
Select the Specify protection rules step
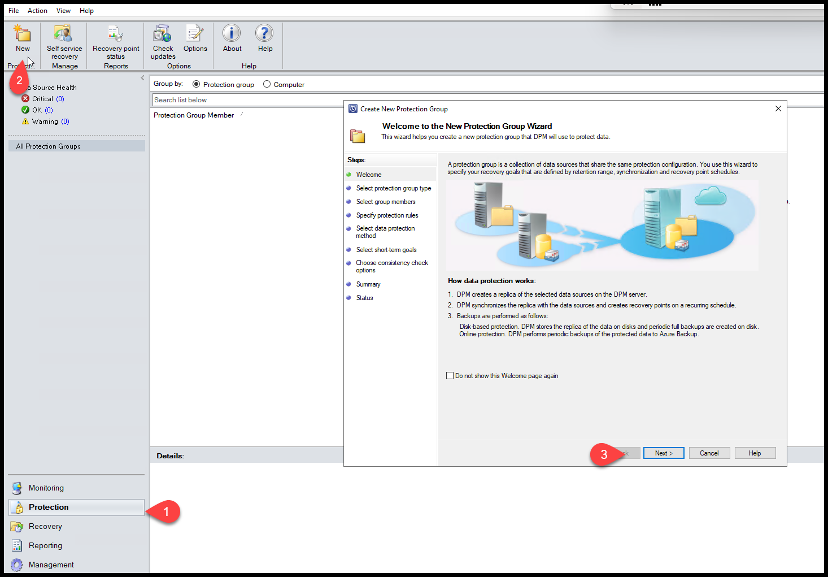pos(387,215)
